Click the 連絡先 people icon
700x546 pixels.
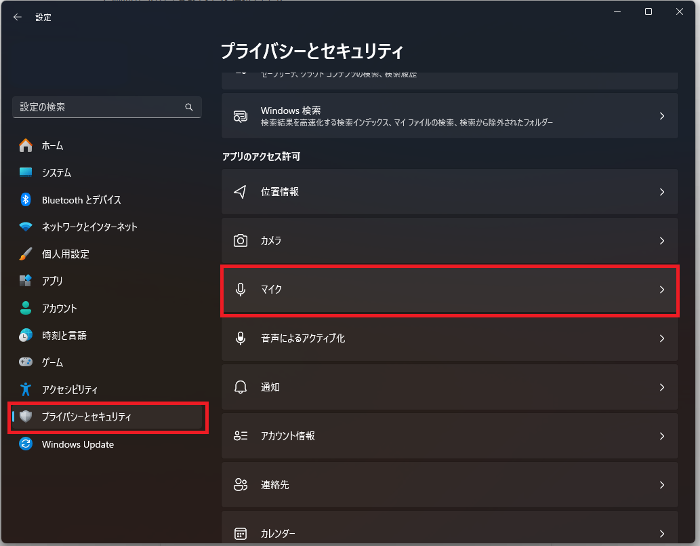(x=240, y=485)
